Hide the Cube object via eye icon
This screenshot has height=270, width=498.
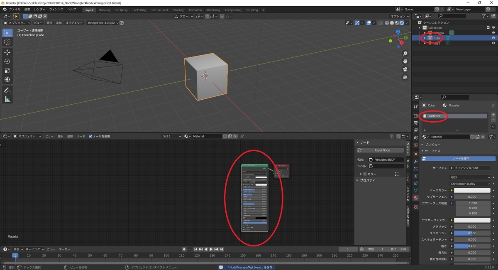493,38
